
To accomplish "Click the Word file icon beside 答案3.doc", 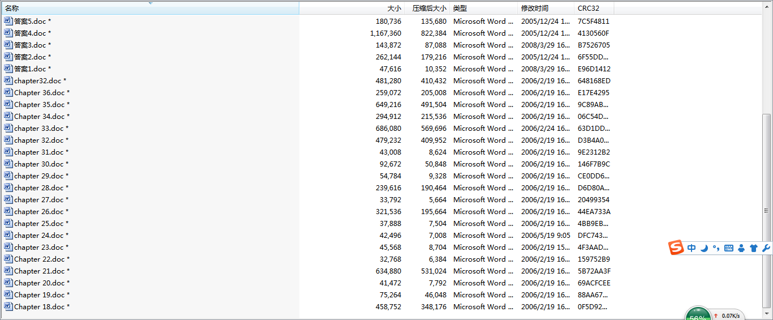I will (8, 45).
